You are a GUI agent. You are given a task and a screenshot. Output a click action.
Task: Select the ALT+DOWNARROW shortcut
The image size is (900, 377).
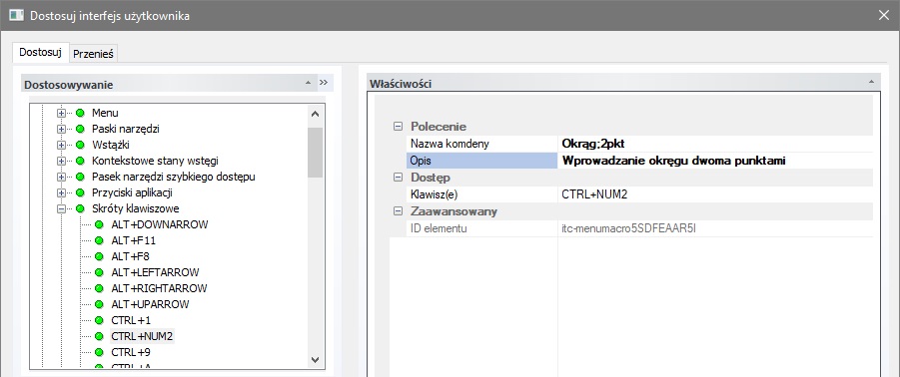pos(159,224)
